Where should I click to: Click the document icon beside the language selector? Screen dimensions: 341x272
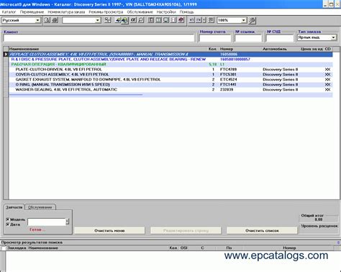(x=47, y=20)
